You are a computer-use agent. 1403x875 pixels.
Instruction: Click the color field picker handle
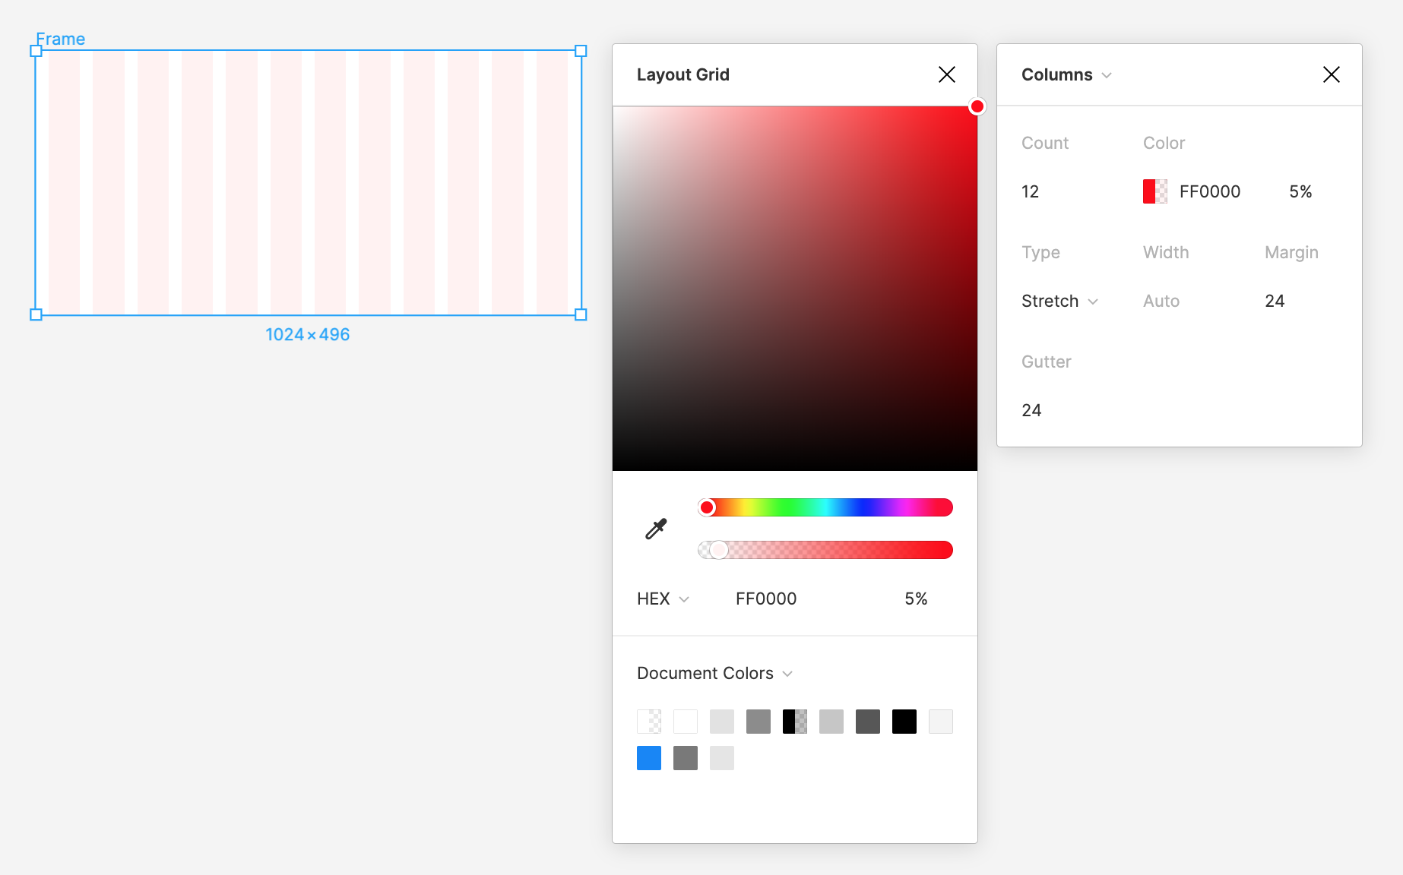pos(977,106)
